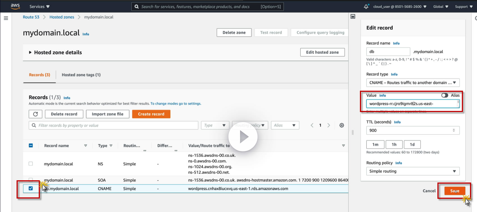Click the Record name input field

[388, 52]
